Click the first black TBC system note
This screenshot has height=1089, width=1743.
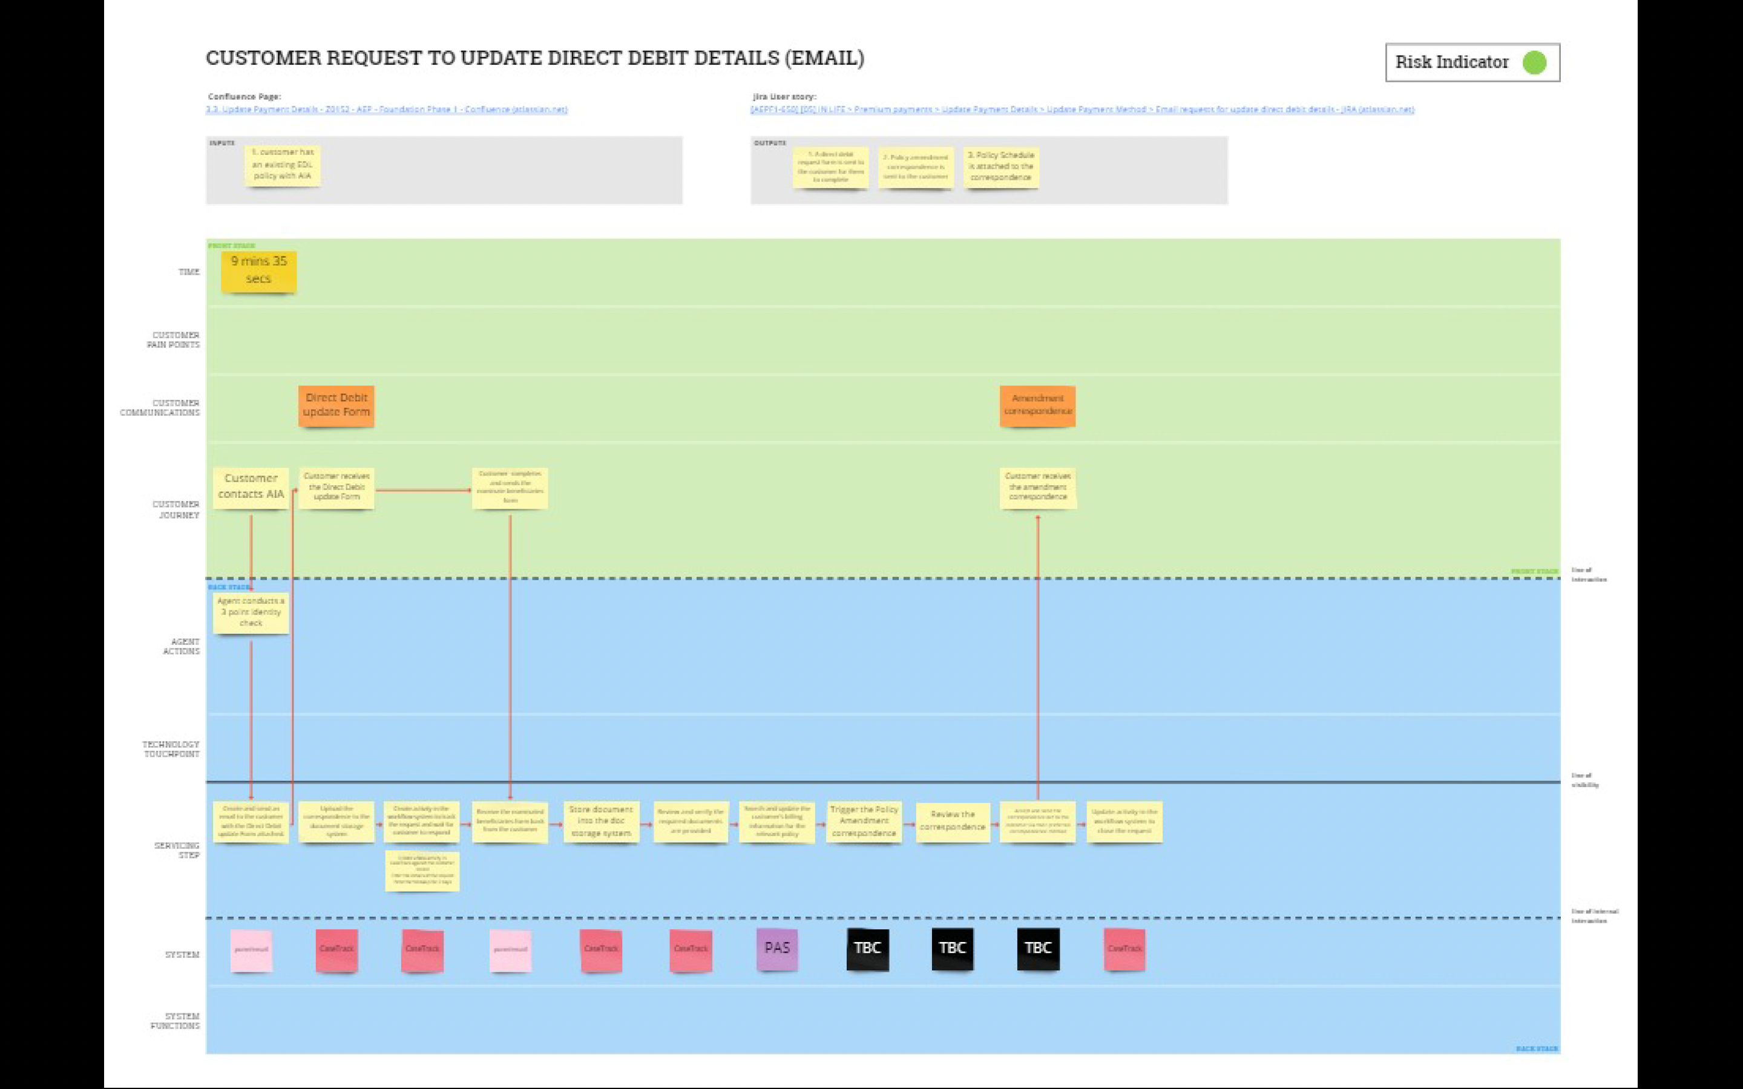click(867, 949)
